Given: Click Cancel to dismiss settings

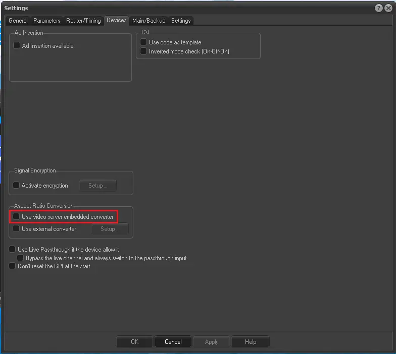Looking at the screenshot, I should (x=173, y=342).
